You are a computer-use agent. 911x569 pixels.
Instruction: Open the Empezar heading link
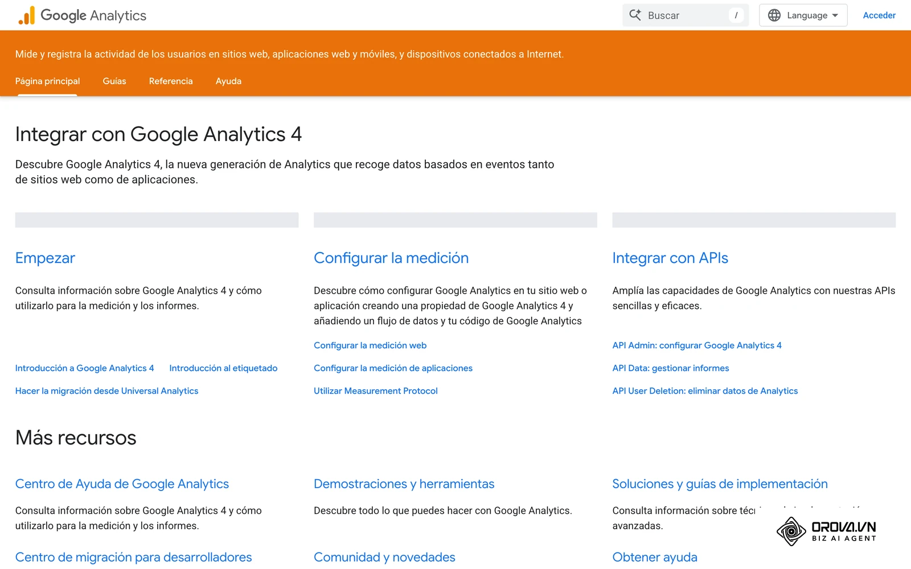click(45, 258)
